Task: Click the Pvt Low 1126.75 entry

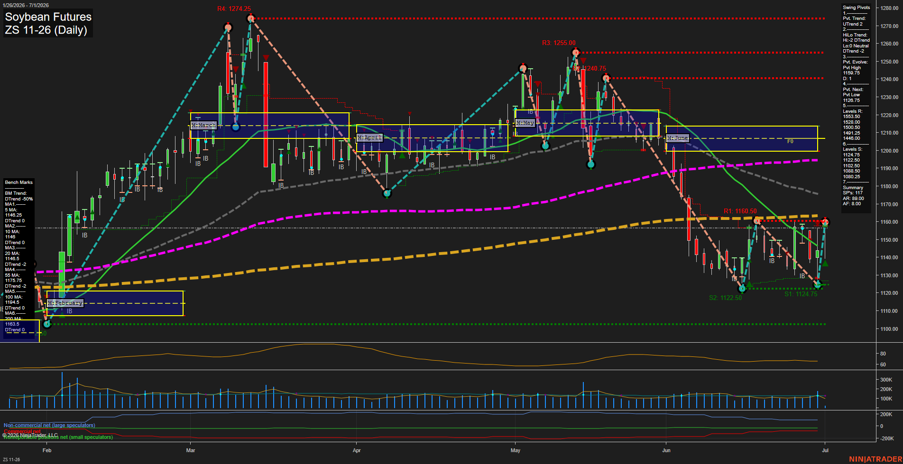Action: tap(851, 98)
